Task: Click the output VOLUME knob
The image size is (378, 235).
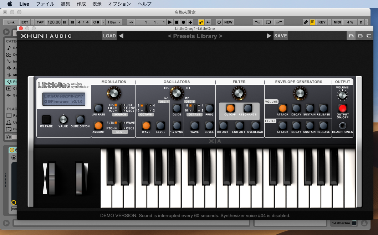Action: coord(342,95)
